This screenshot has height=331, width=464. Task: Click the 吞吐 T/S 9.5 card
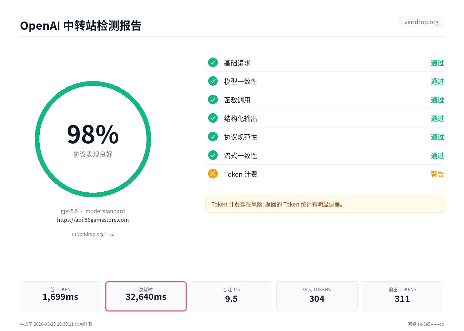231,296
